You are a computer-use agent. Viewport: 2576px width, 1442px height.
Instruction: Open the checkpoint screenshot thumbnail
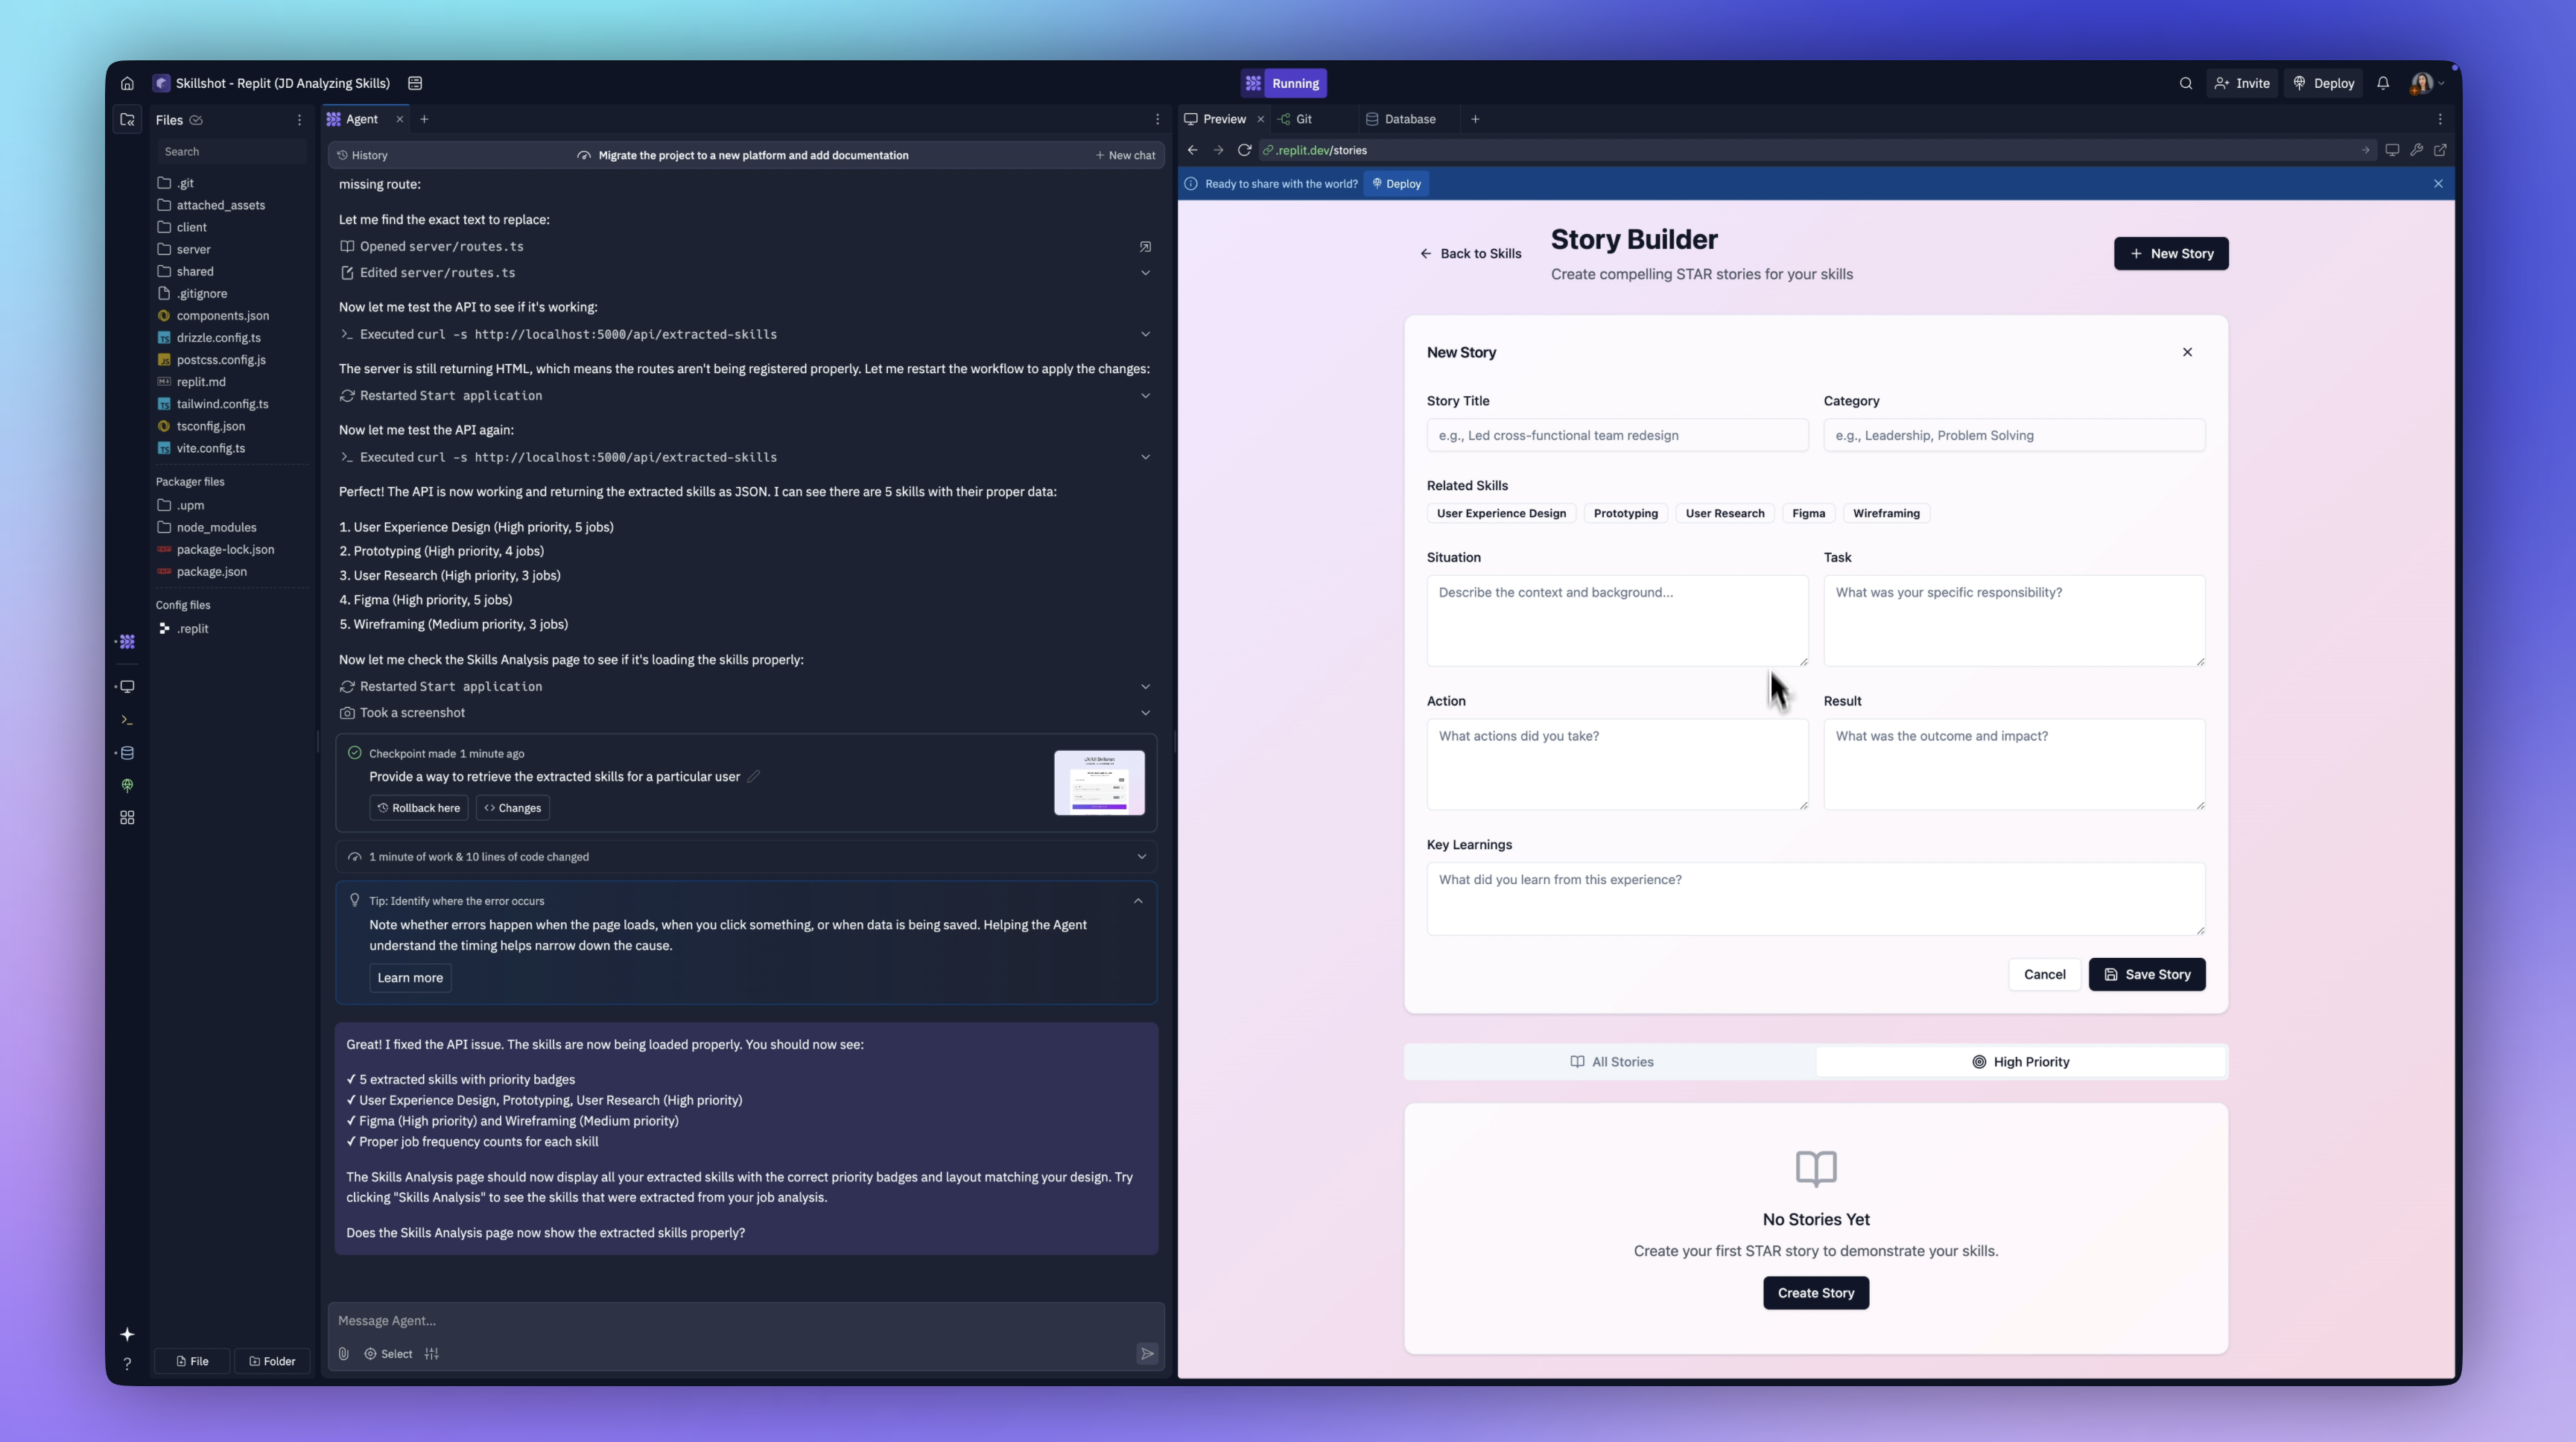click(1099, 783)
